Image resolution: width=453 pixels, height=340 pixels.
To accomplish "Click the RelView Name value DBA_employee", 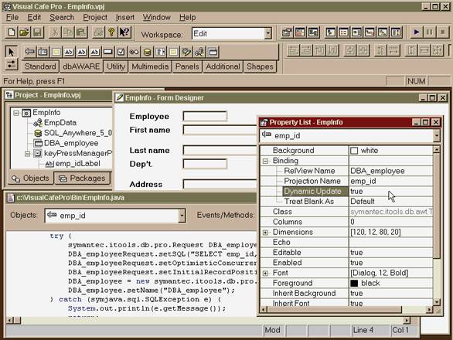I will tap(377, 171).
